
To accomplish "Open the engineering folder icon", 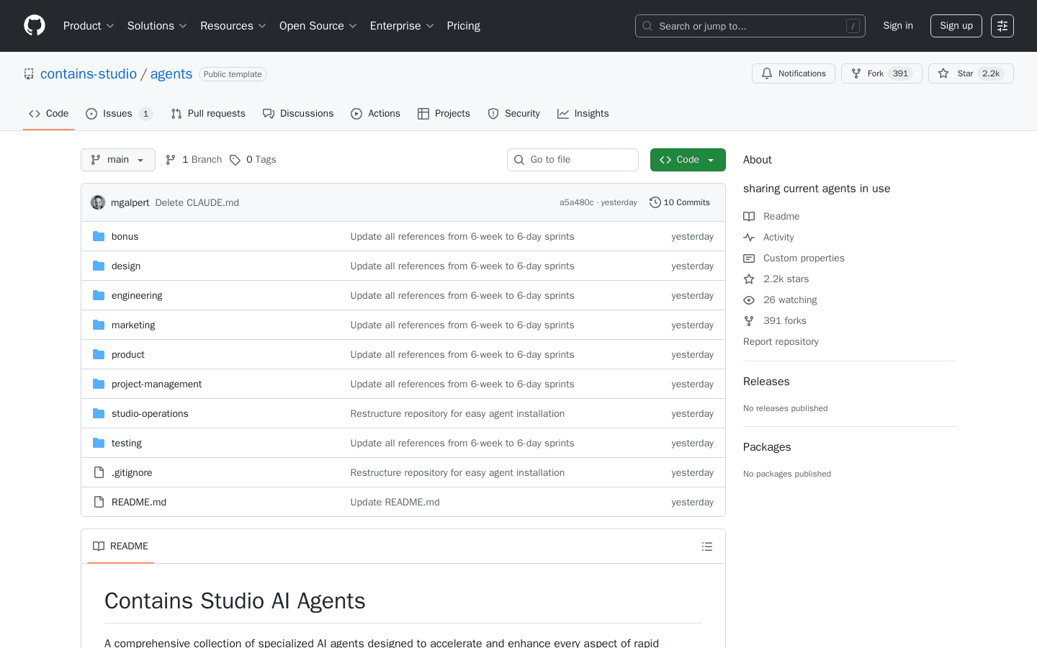I will point(99,295).
